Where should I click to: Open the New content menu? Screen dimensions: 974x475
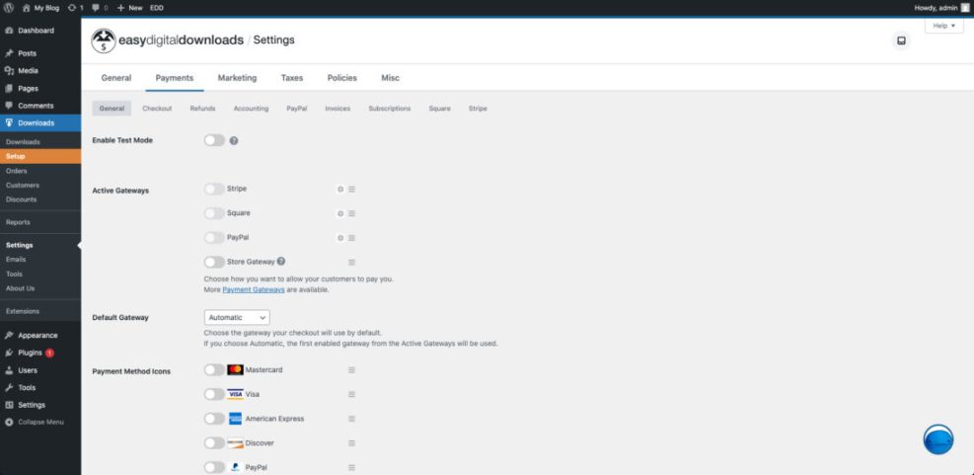click(x=130, y=8)
